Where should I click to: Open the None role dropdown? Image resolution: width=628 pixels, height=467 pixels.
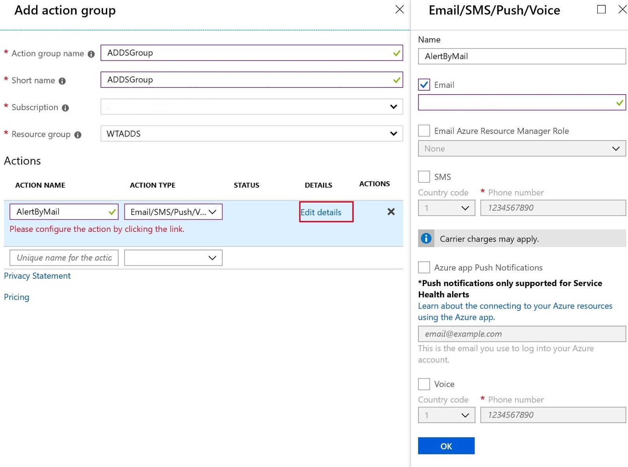pos(522,149)
